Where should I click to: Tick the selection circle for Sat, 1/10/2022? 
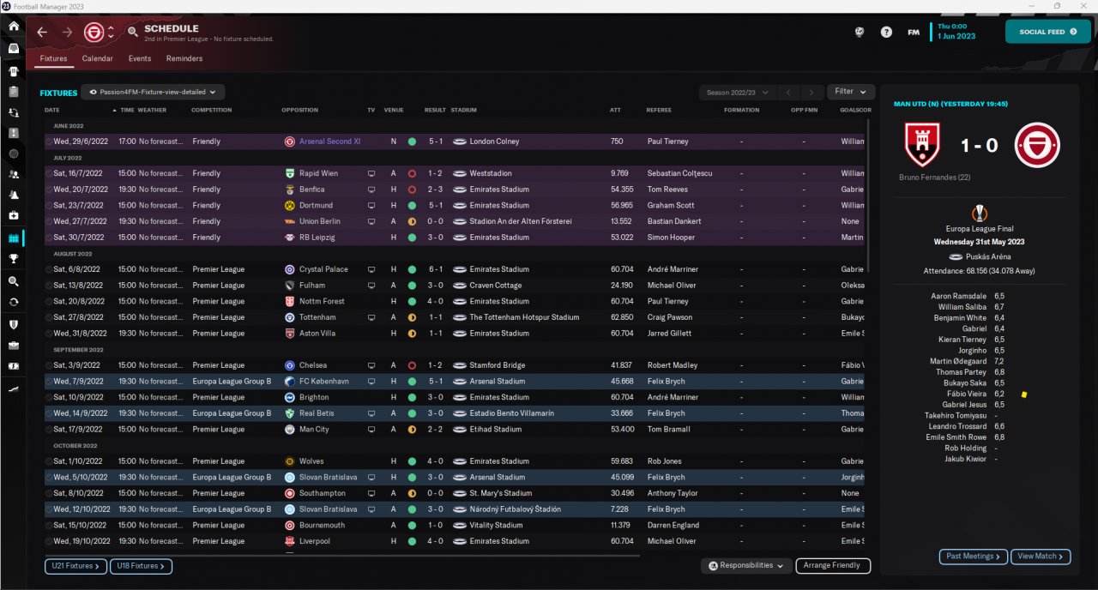point(49,461)
